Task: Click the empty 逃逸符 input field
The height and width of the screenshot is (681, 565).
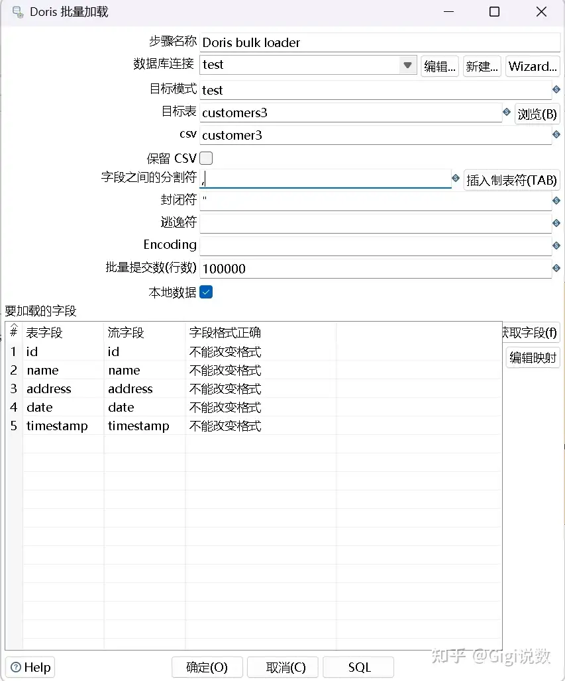Action: pyautogui.click(x=376, y=224)
